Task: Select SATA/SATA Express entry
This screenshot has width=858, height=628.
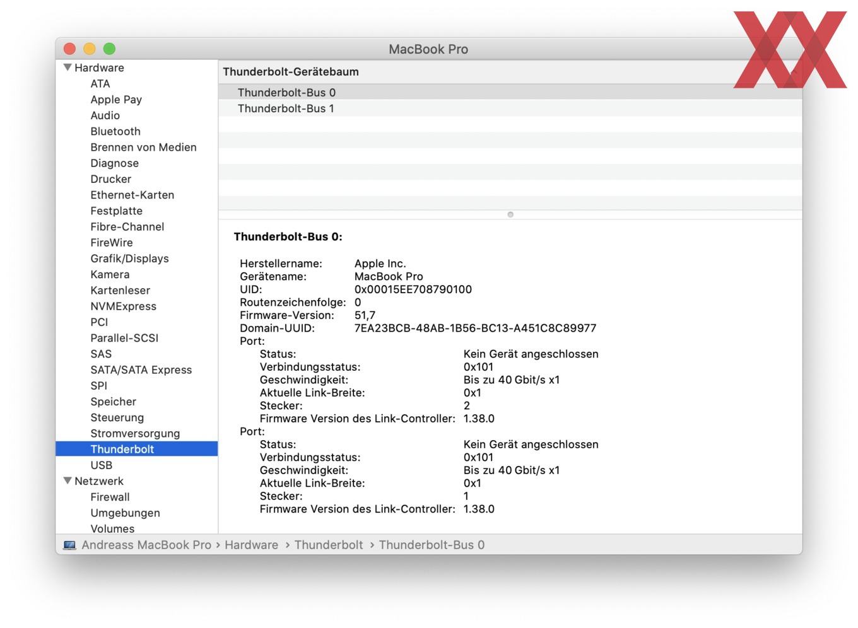Action: coord(141,370)
